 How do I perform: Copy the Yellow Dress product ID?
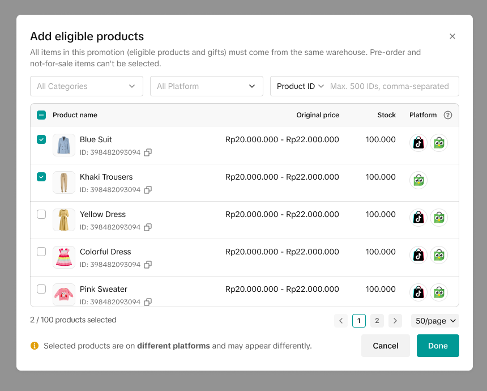pos(148,227)
